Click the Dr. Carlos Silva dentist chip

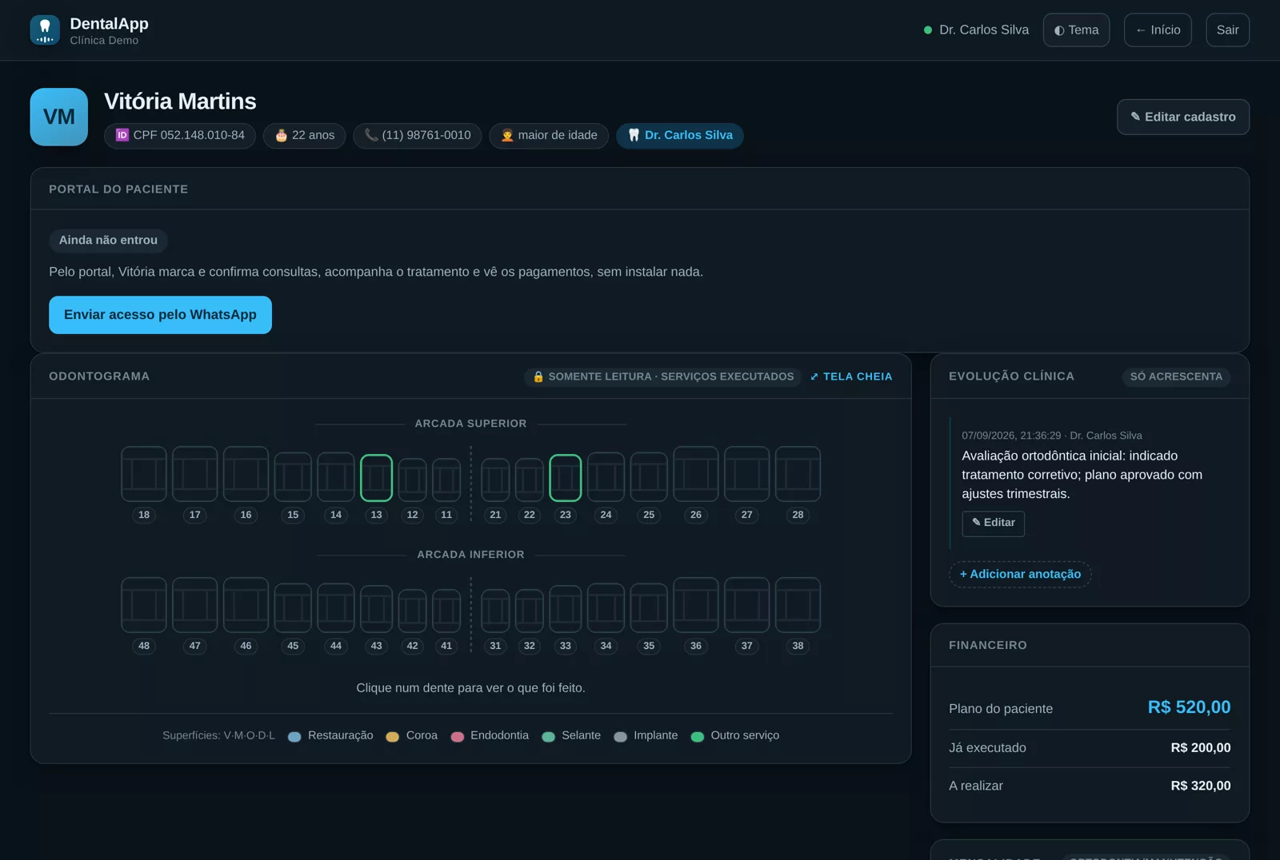coord(680,135)
